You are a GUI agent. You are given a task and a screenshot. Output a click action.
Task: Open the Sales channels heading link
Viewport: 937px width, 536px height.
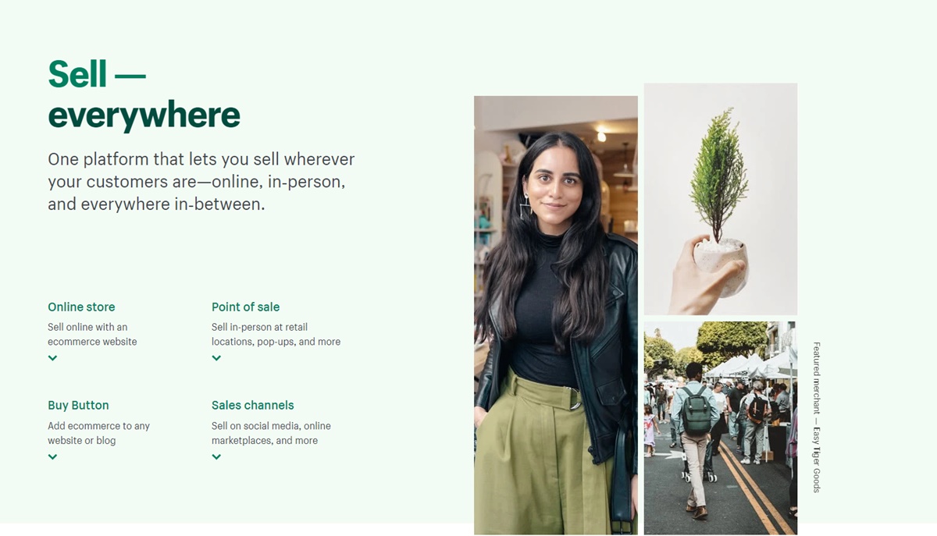(x=252, y=405)
